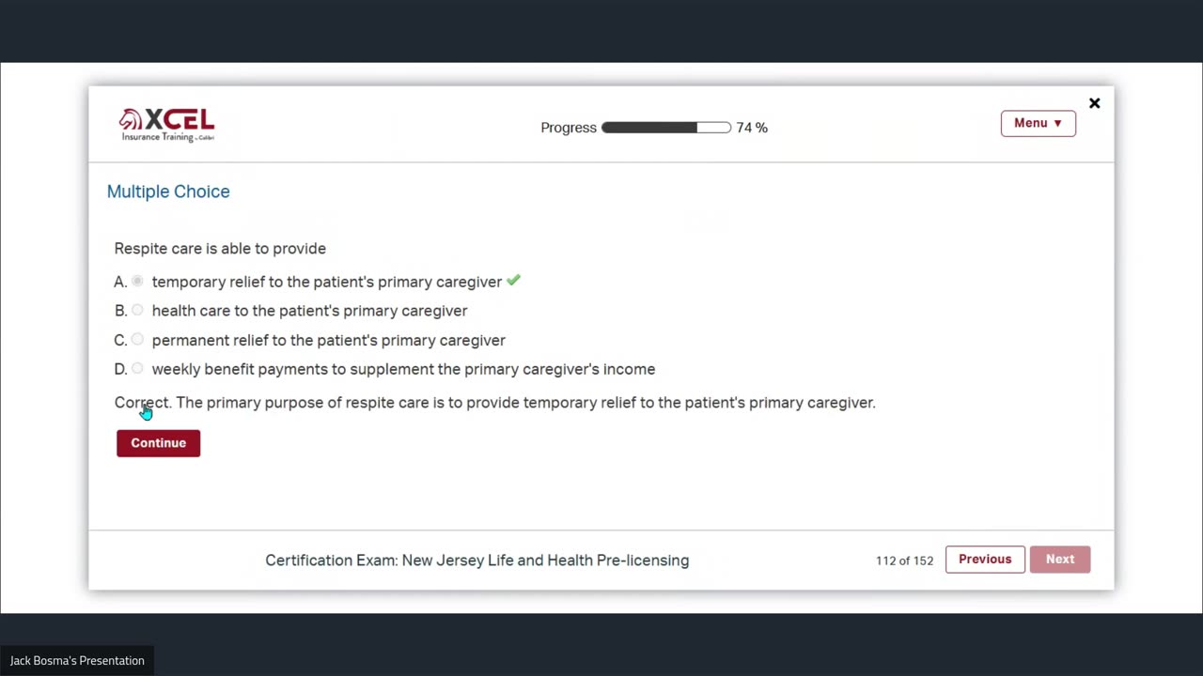
Task: Click the exam progress bar
Action: tap(666, 128)
